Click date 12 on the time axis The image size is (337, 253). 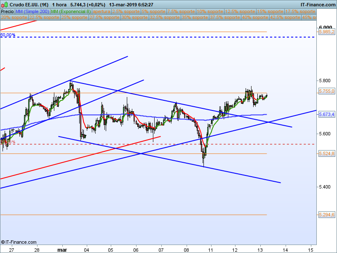tap(235, 250)
